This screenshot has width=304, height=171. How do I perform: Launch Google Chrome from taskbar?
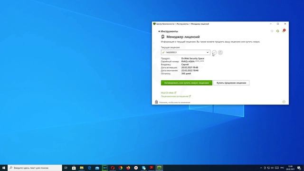120,168
